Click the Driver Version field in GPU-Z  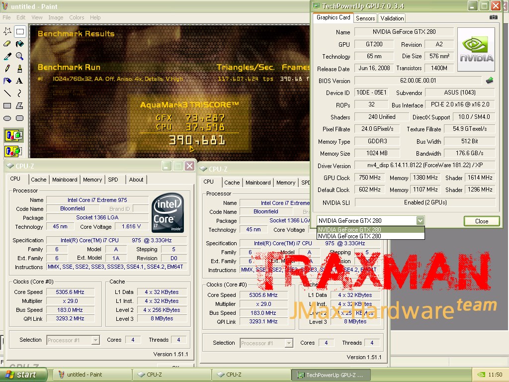(x=424, y=165)
